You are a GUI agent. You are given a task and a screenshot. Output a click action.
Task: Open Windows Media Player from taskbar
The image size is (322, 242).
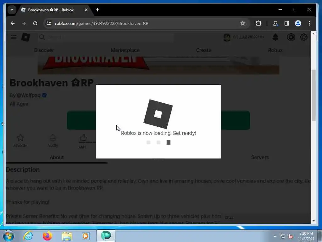tap(86, 236)
